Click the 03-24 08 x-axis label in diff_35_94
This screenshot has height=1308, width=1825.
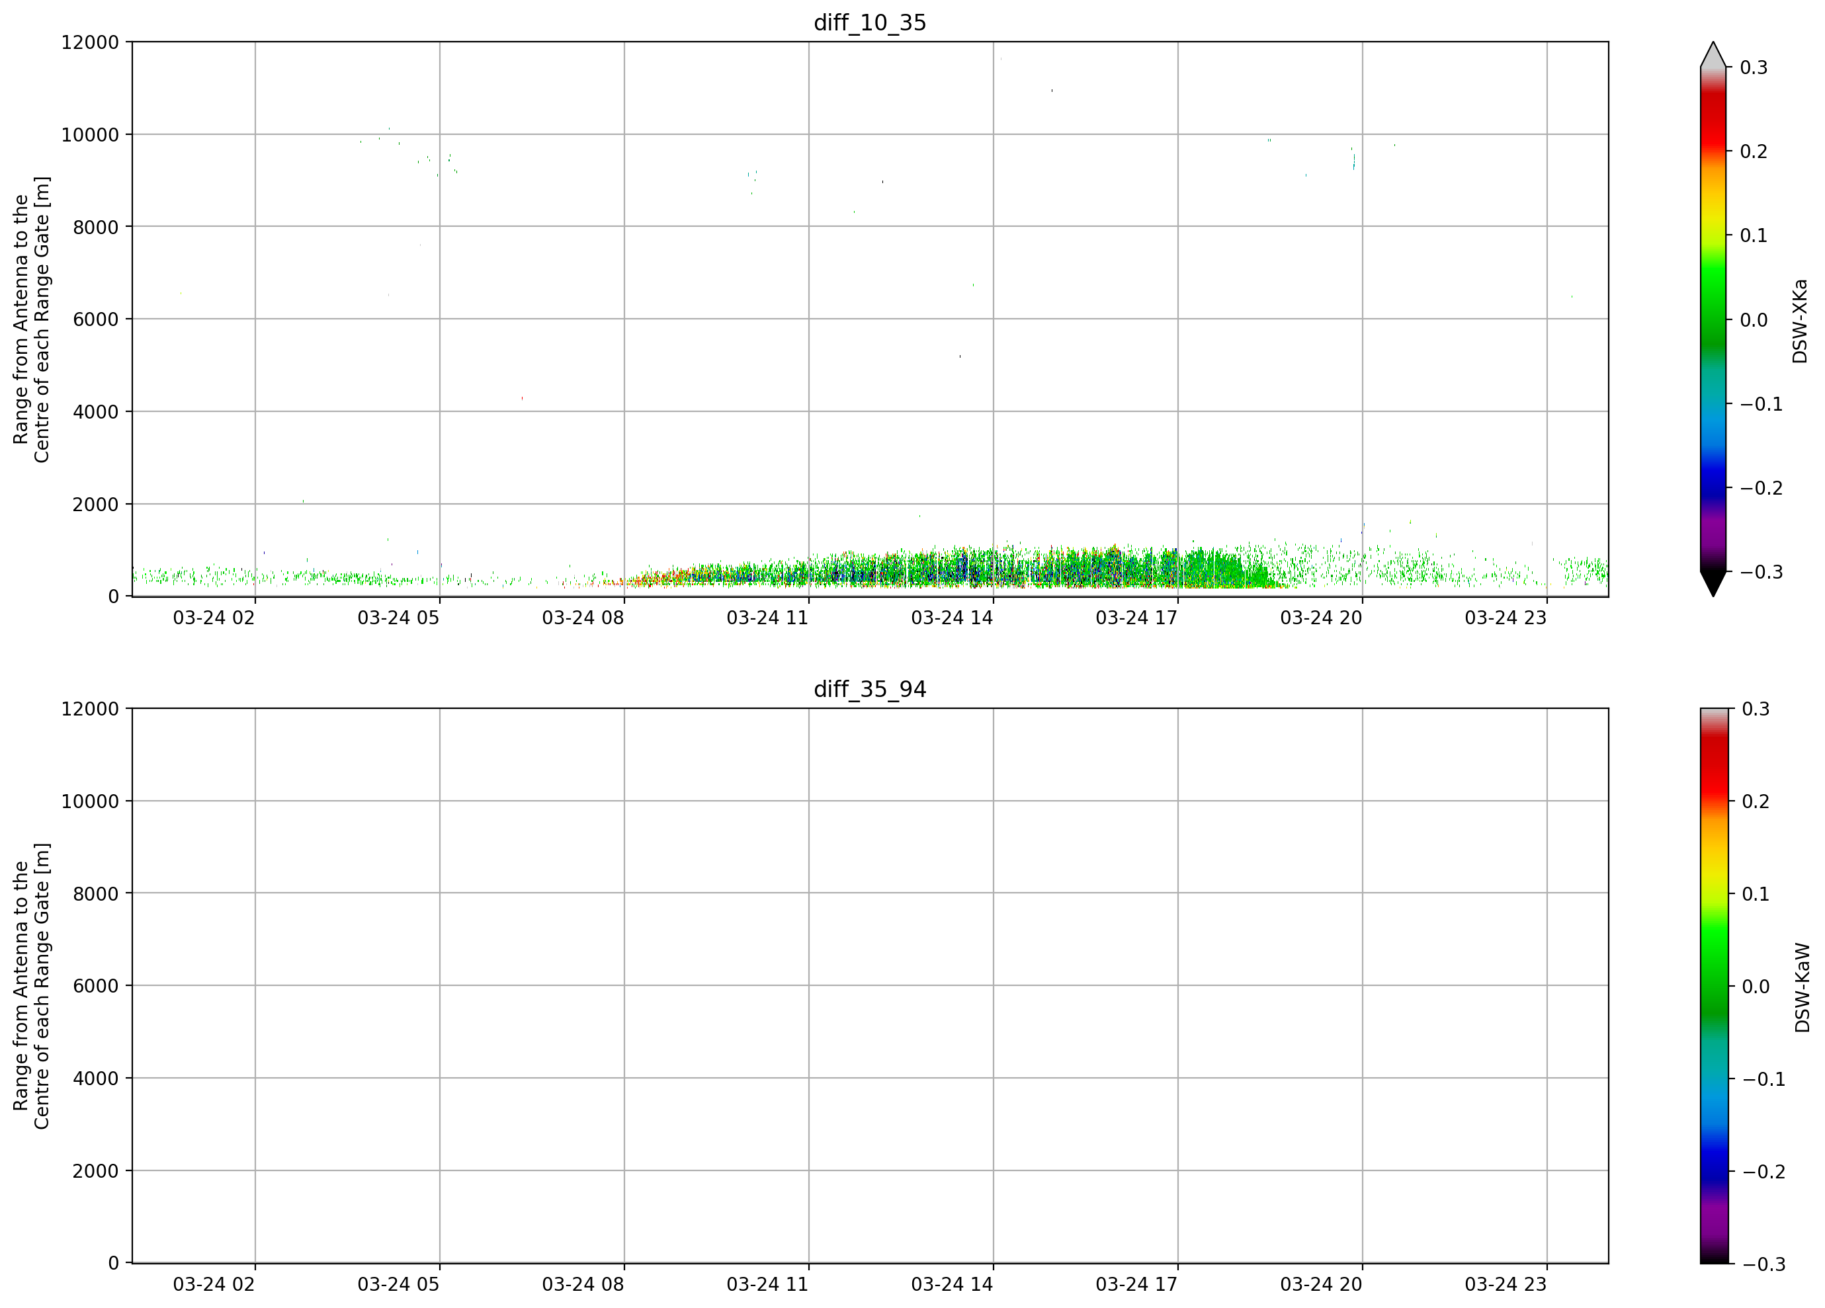(583, 1285)
